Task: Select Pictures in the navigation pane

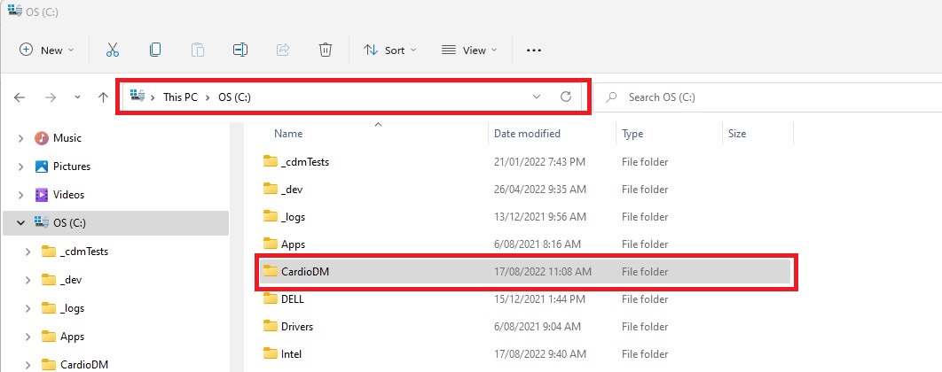Action: pyautogui.click(x=71, y=167)
